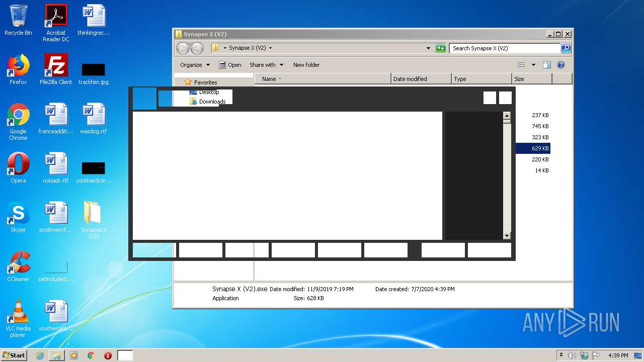
Task: Select the setincluded... desktop file
Action: [56, 271]
